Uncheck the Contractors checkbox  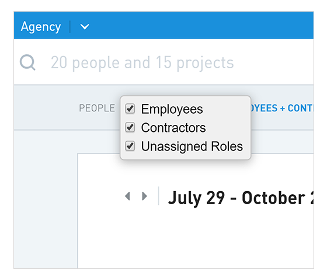point(130,127)
